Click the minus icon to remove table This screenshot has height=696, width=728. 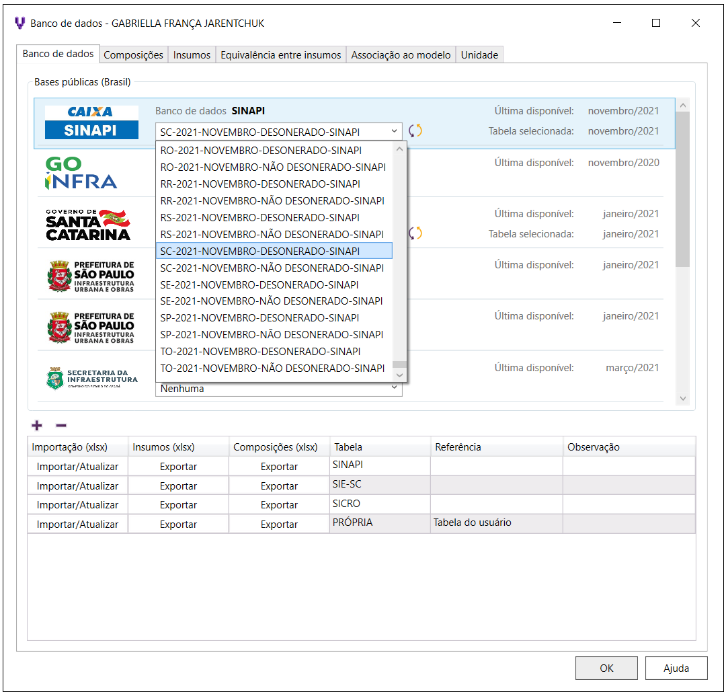tap(60, 425)
